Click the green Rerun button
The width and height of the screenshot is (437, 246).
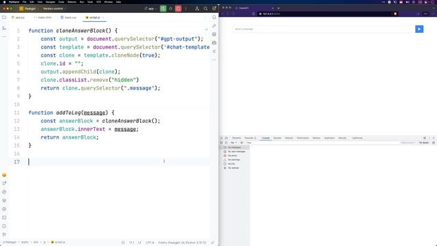(163, 9)
